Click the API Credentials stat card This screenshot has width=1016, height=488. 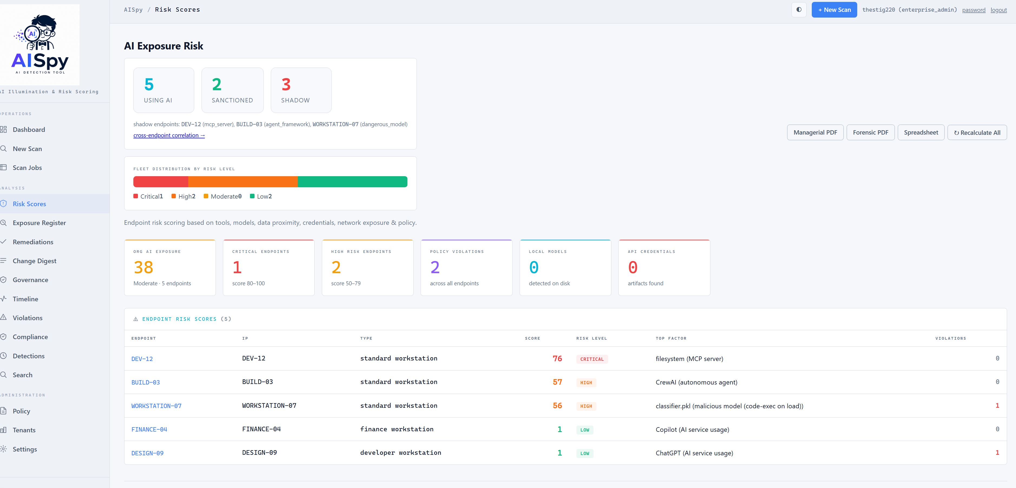[664, 268]
